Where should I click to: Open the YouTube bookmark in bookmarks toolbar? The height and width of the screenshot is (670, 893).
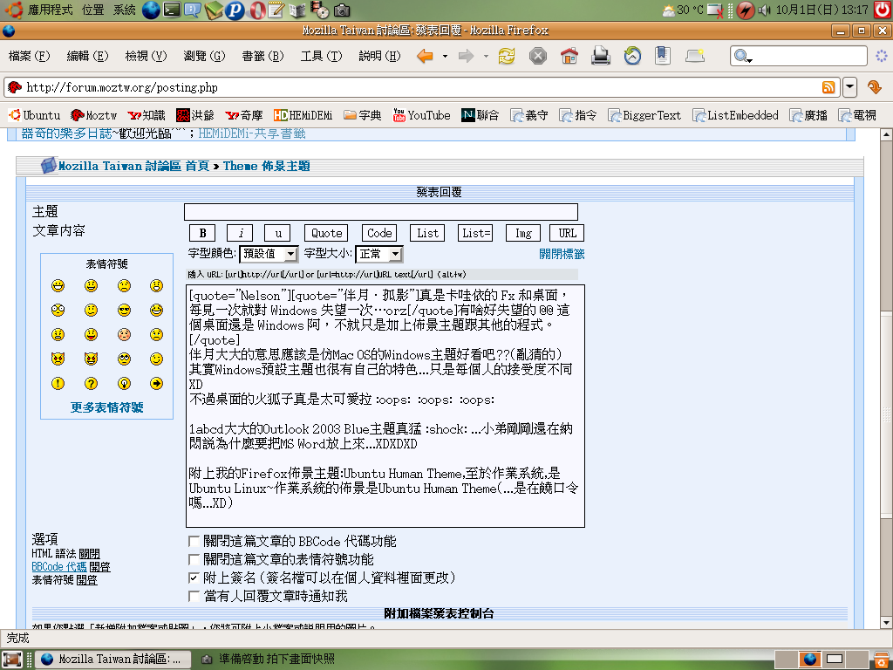click(x=421, y=115)
